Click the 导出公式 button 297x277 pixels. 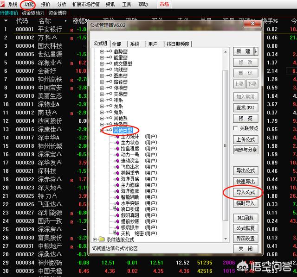(x=246, y=170)
